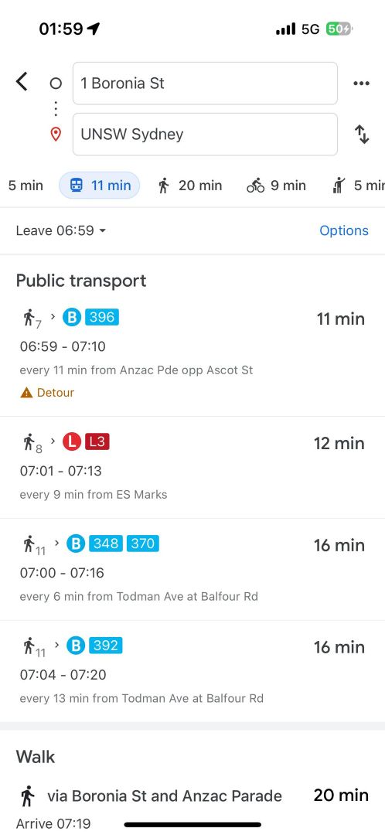The image size is (385, 835).
Task: Tap the walking person icon beside Boronia St route
Action: click(27, 796)
